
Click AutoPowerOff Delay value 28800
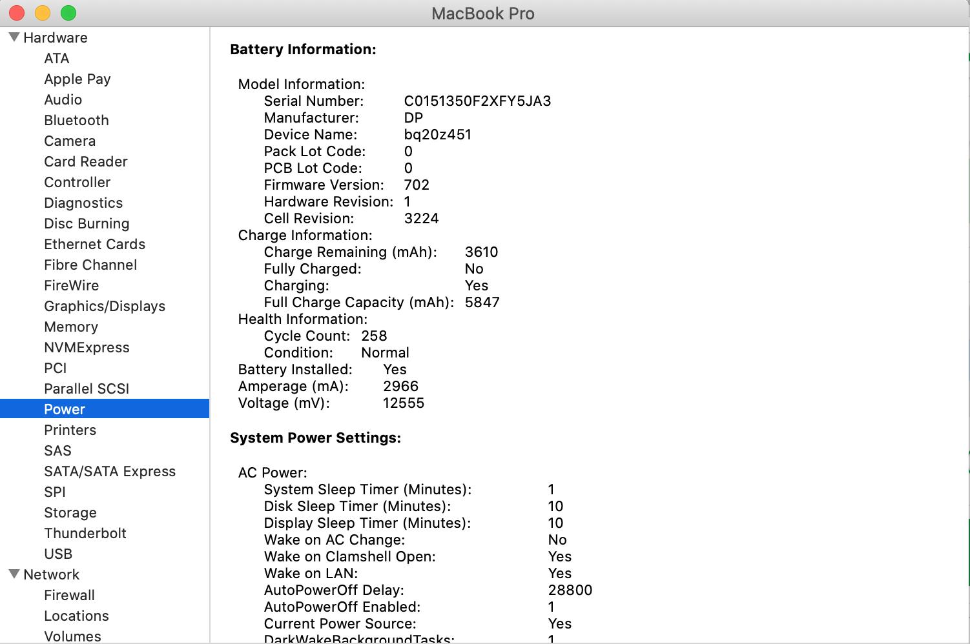point(570,590)
